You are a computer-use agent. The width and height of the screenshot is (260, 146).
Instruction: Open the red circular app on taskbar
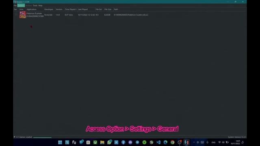(x=180, y=142)
